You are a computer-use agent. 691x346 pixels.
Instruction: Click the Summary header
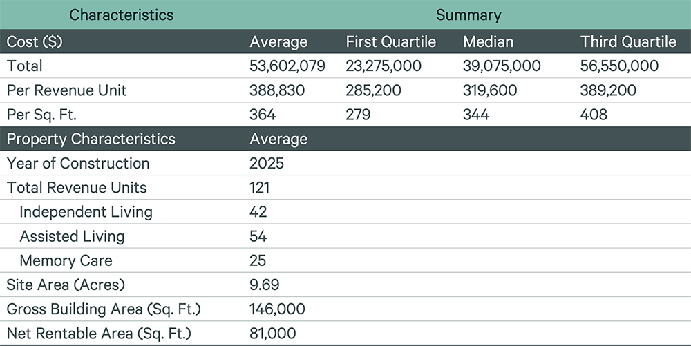[x=468, y=15]
